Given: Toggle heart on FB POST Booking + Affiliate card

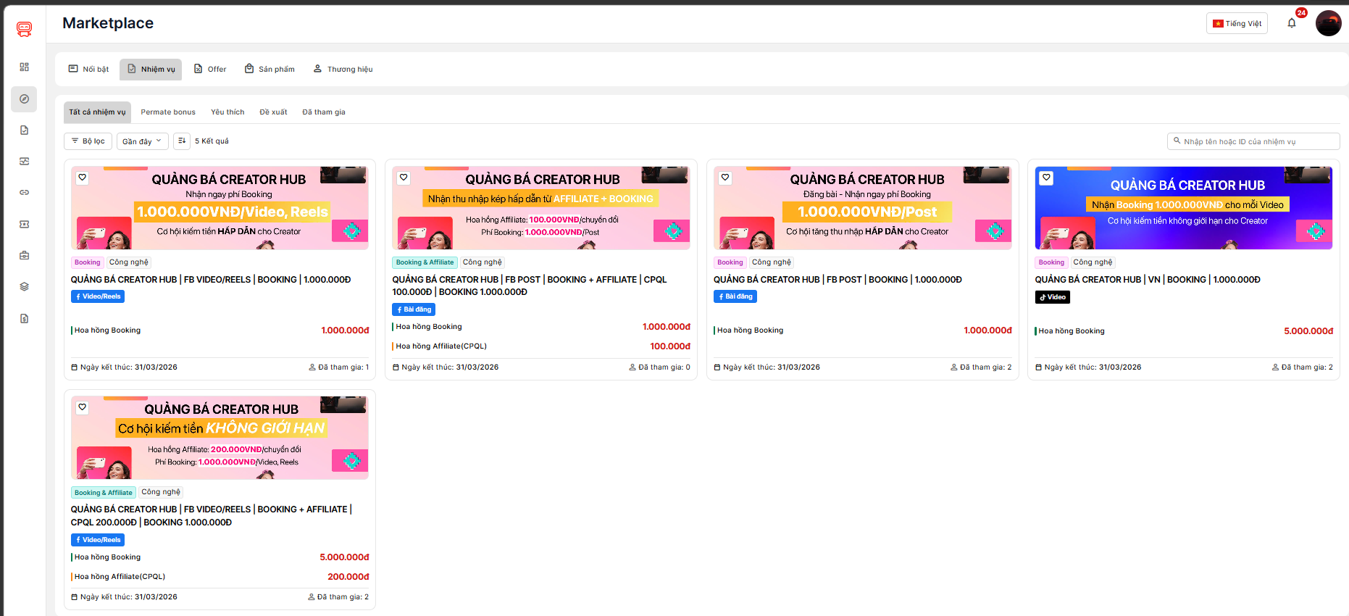Looking at the screenshot, I should click(x=404, y=178).
